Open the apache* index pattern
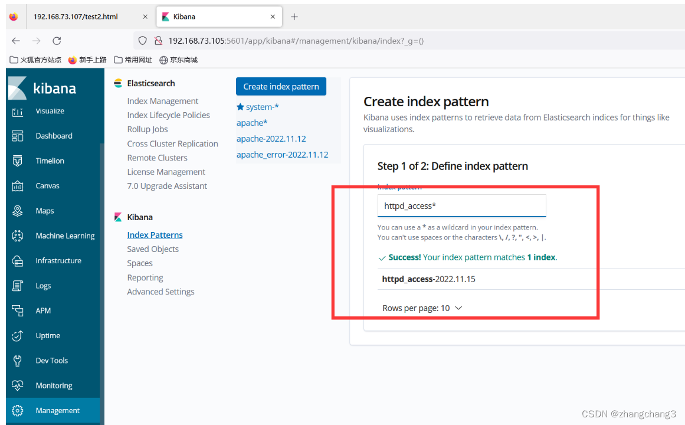 [252, 123]
